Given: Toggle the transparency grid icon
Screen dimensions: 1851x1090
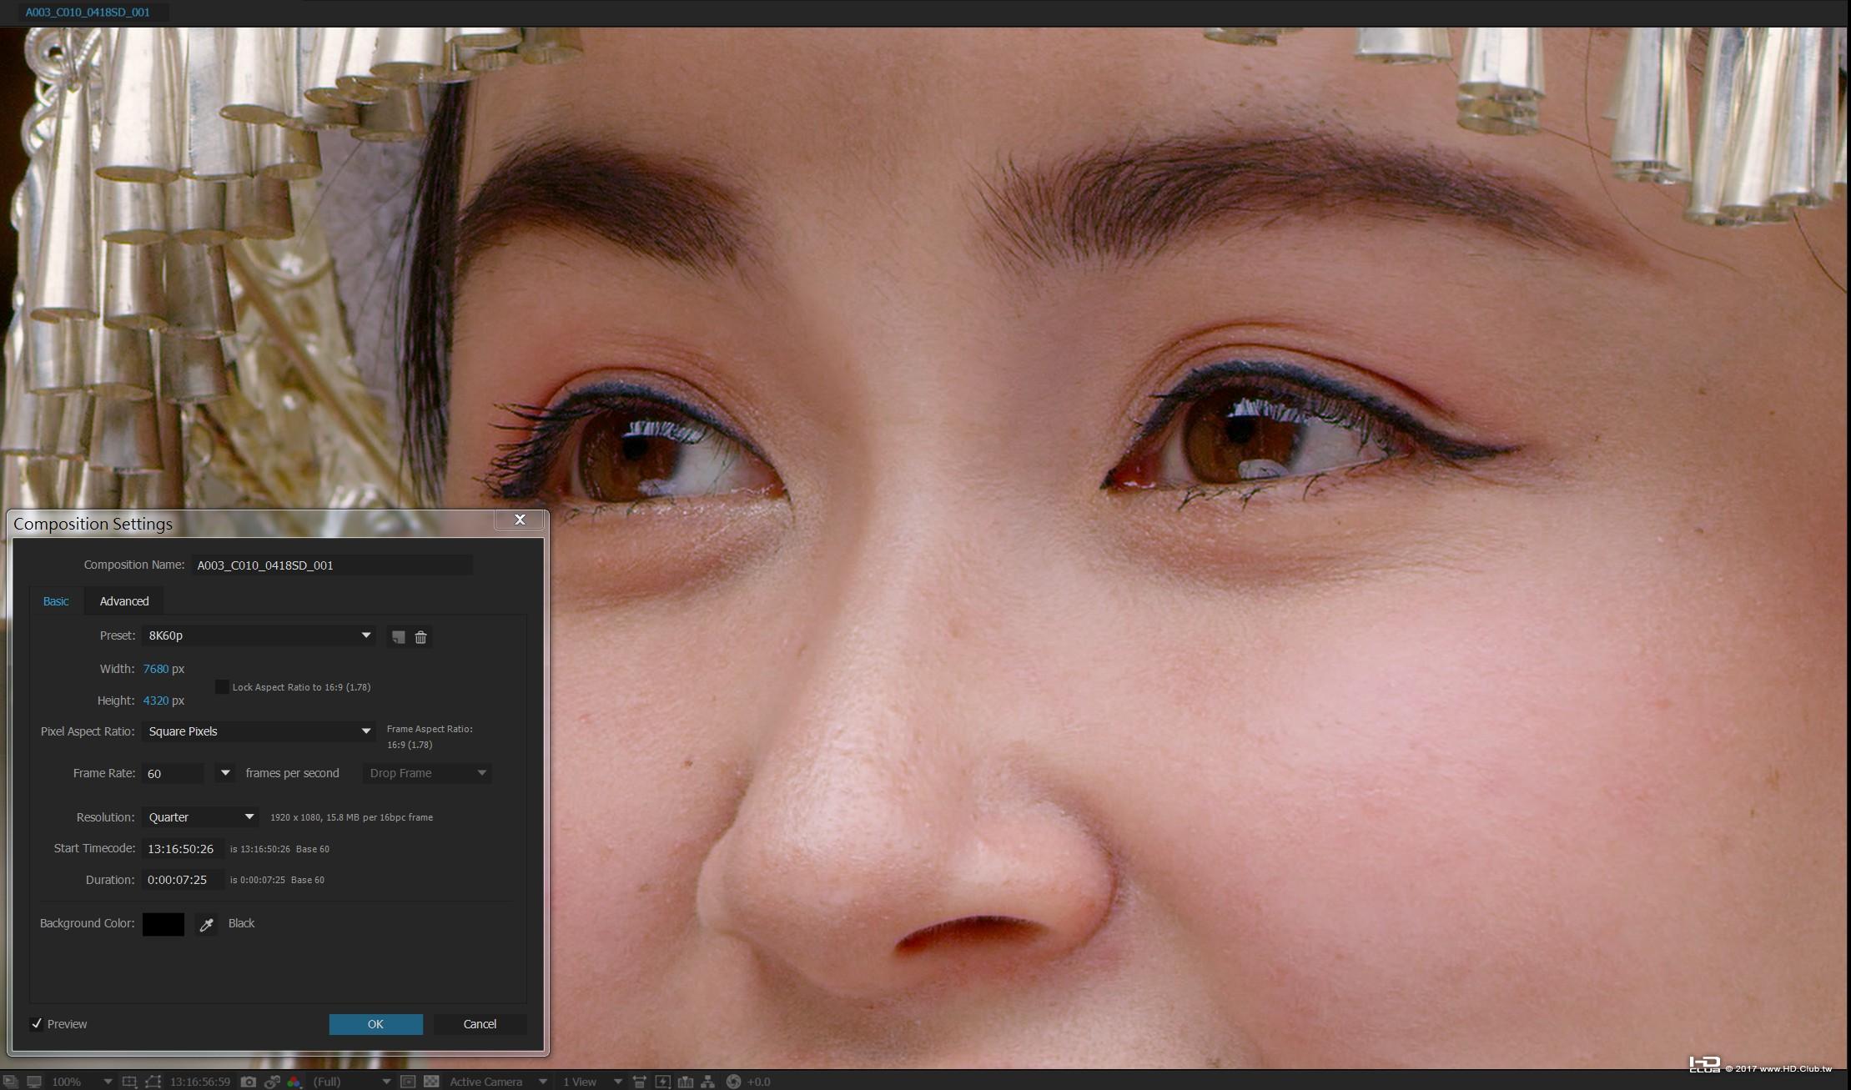Looking at the screenshot, I should pyautogui.click(x=431, y=1082).
